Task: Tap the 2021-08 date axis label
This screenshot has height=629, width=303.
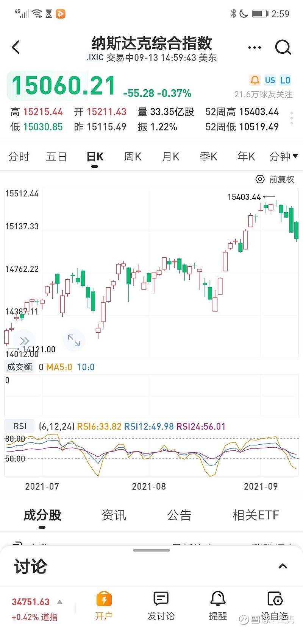Action: coord(149,486)
